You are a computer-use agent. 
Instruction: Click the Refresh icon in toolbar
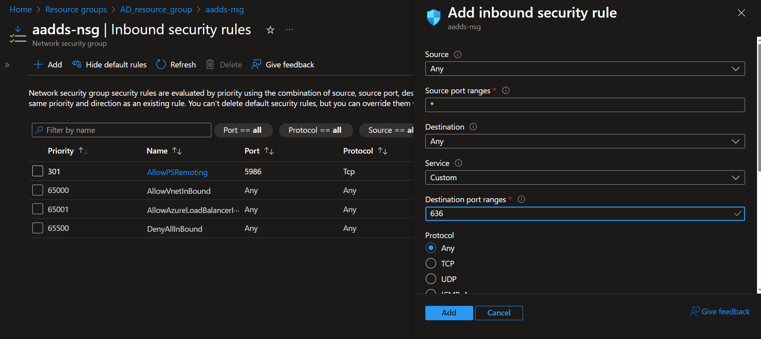click(161, 65)
